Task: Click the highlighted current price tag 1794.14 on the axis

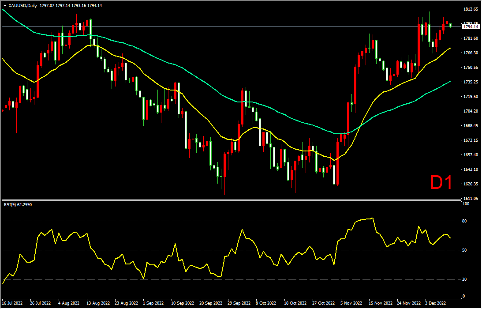Action: (x=471, y=27)
